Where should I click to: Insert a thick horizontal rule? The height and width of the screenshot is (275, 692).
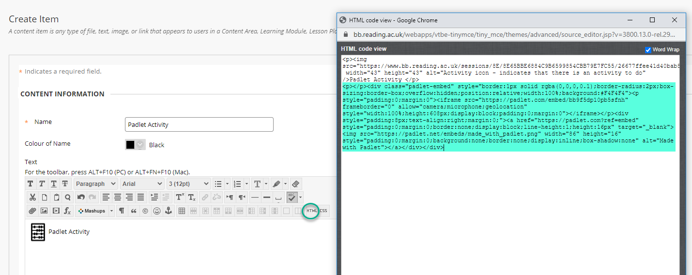[x=267, y=197]
